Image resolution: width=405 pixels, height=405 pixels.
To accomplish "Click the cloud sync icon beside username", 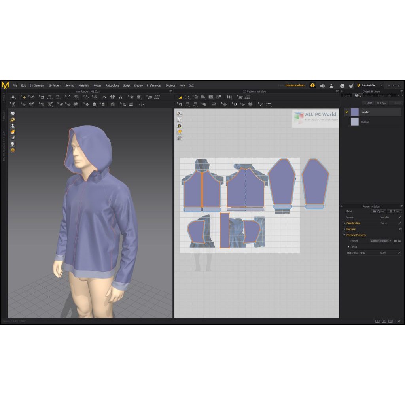I will click(313, 85).
